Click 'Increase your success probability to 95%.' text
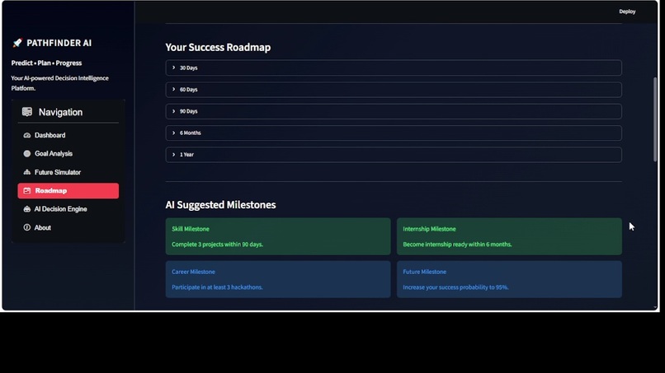The image size is (665, 373). pos(455,287)
